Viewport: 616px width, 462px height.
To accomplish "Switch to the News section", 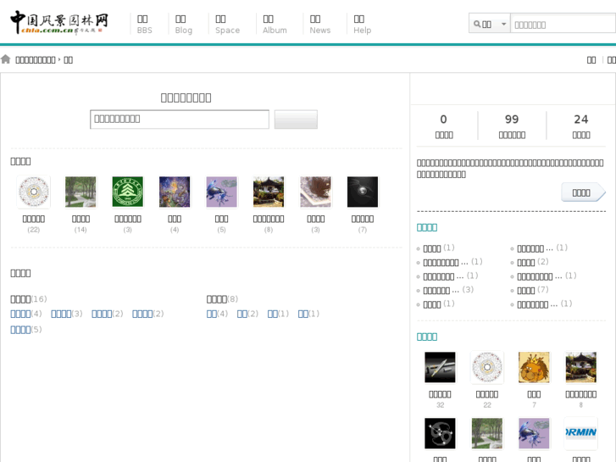I will click(x=319, y=24).
